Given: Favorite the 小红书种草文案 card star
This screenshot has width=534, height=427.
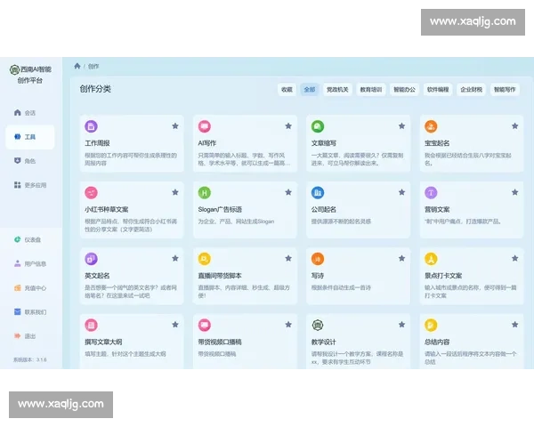Looking at the screenshot, I should [x=175, y=192].
